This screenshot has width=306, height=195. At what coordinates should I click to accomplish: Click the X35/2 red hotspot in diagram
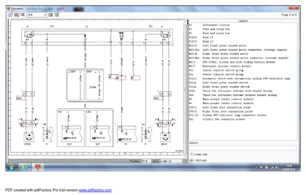click(x=21, y=98)
